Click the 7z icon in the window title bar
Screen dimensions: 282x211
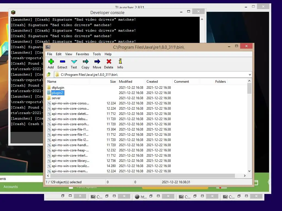pyautogui.click(x=48, y=47)
